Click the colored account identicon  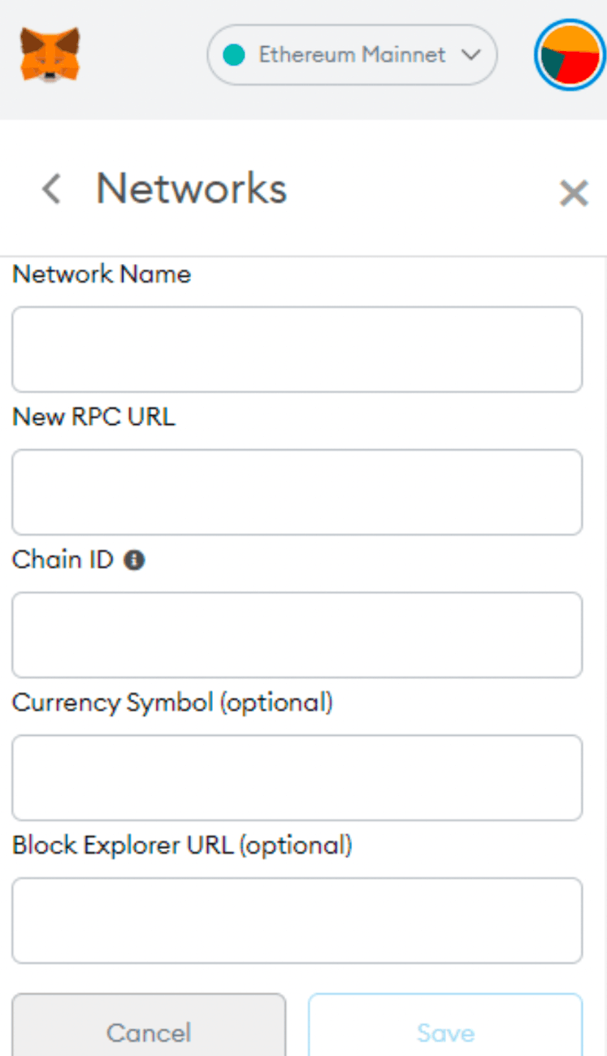569,55
